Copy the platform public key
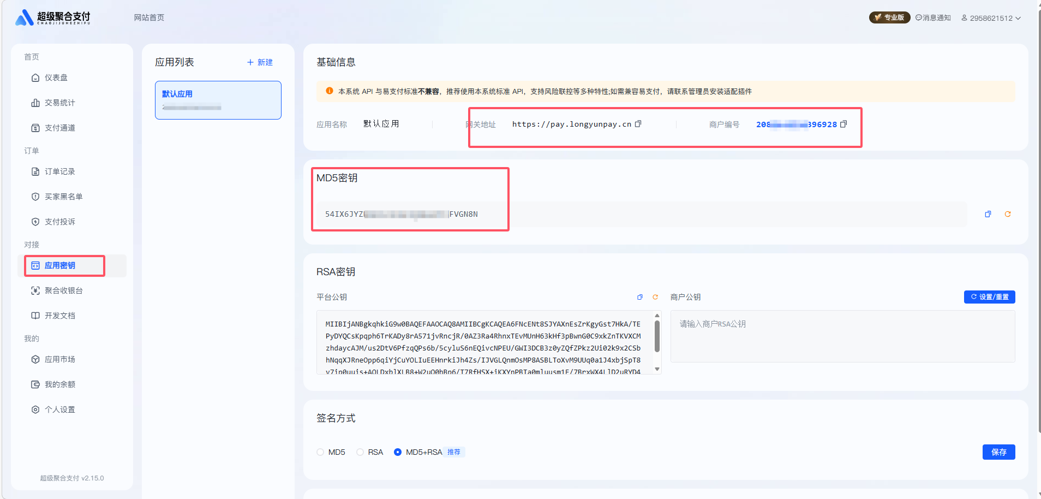This screenshot has height=499, width=1041. 640,297
